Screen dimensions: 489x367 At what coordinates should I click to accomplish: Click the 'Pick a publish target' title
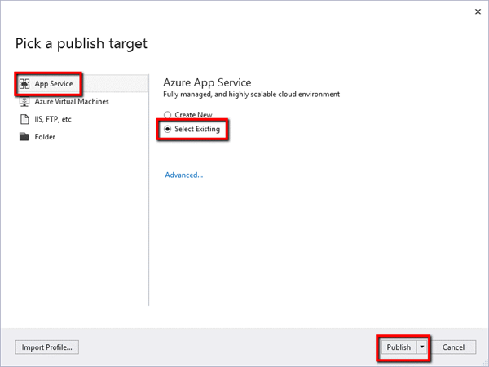[x=81, y=44]
